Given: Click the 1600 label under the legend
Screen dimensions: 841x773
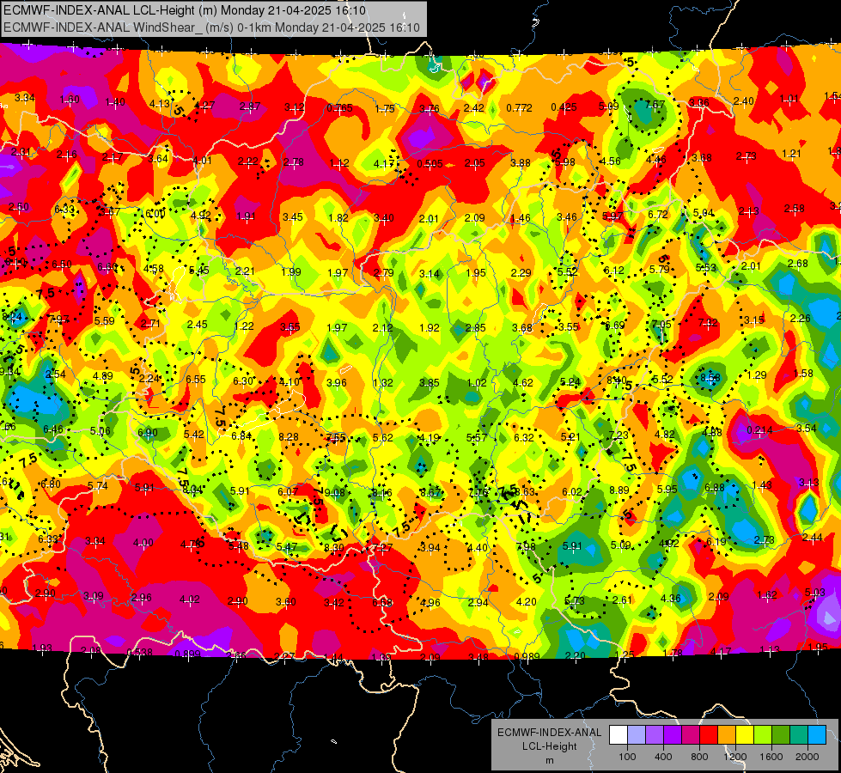Looking at the screenshot, I should pos(771,757).
